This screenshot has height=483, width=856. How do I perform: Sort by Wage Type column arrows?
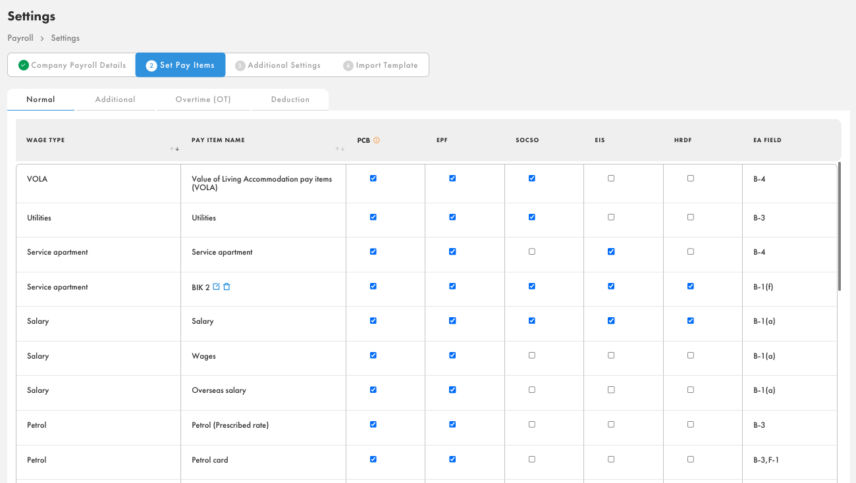174,149
